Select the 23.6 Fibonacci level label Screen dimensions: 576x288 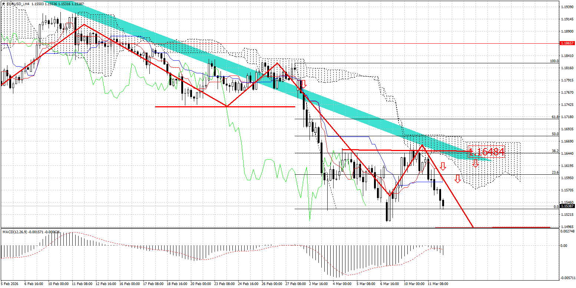tap(555, 173)
